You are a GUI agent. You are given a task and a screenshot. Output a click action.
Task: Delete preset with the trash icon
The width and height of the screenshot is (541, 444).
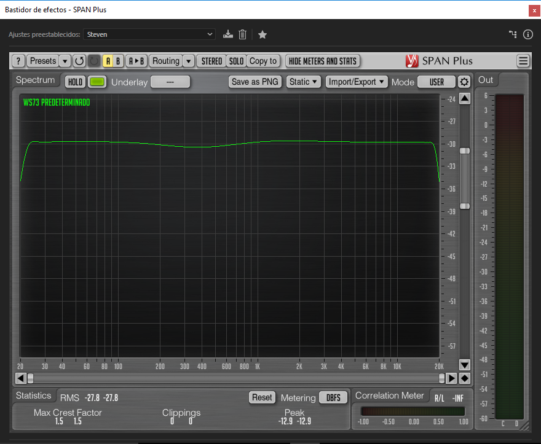click(x=243, y=34)
